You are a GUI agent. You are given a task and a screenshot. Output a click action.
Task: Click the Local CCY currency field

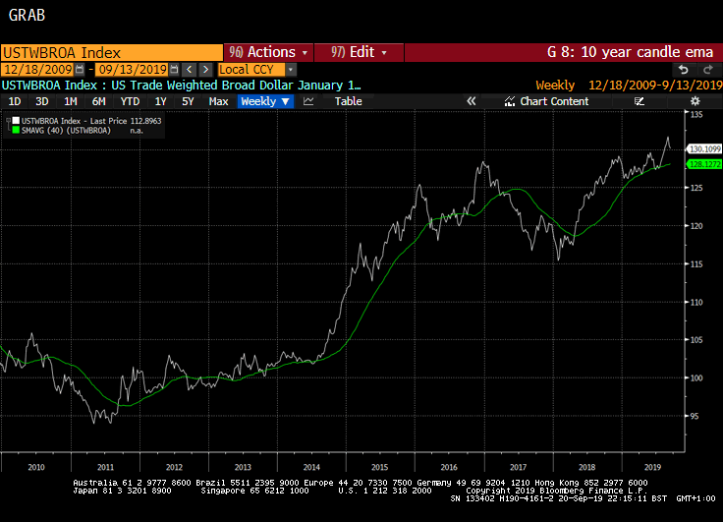(x=251, y=70)
